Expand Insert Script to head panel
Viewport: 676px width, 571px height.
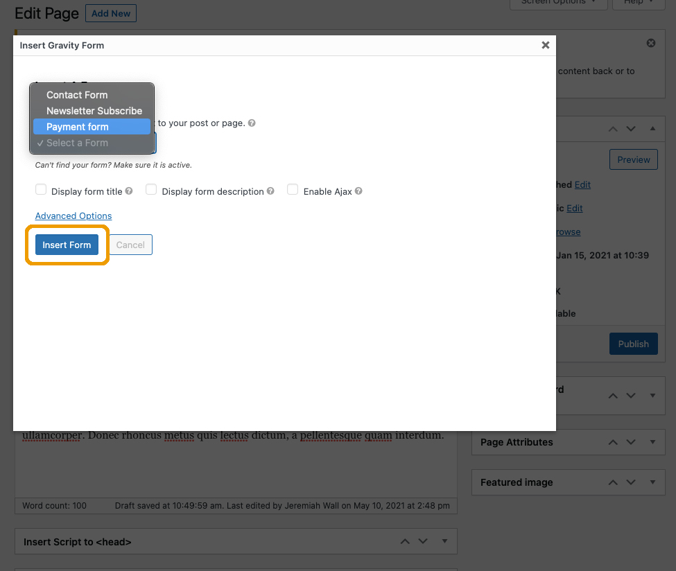pyautogui.click(x=444, y=541)
